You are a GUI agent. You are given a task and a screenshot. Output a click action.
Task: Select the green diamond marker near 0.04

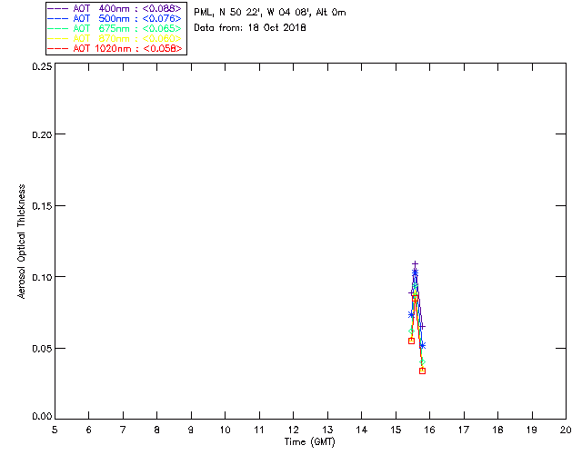tap(422, 361)
